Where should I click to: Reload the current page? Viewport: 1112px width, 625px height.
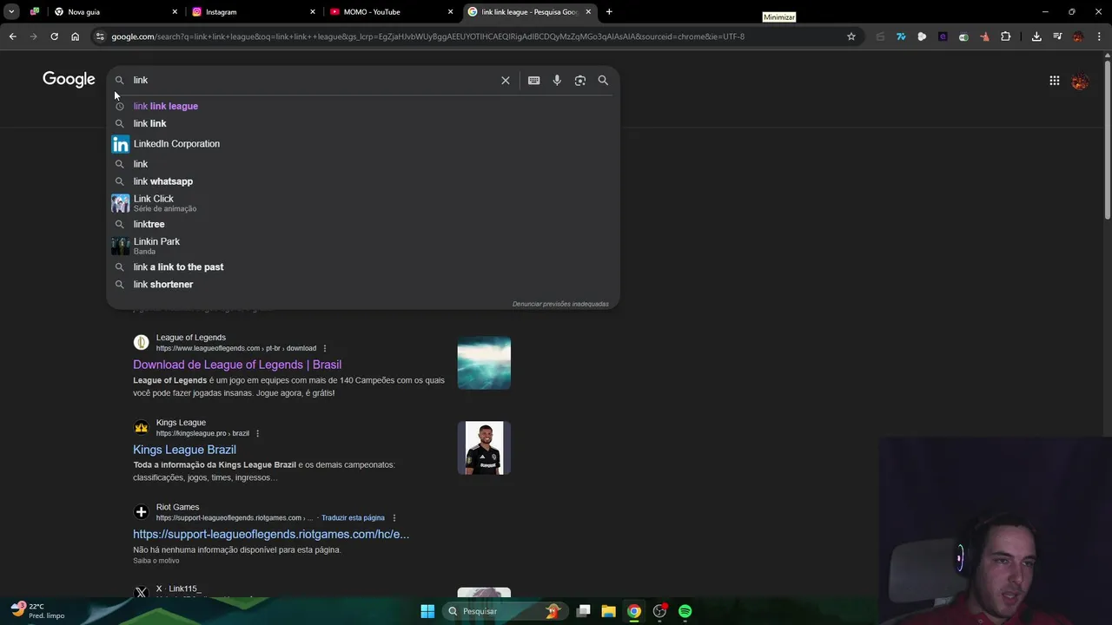pos(54,36)
